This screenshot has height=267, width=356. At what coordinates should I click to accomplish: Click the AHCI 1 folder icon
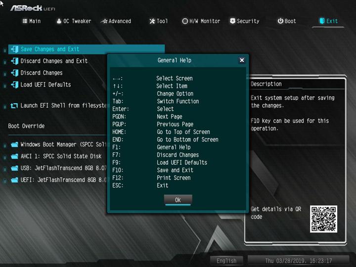(x=14, y=156)
